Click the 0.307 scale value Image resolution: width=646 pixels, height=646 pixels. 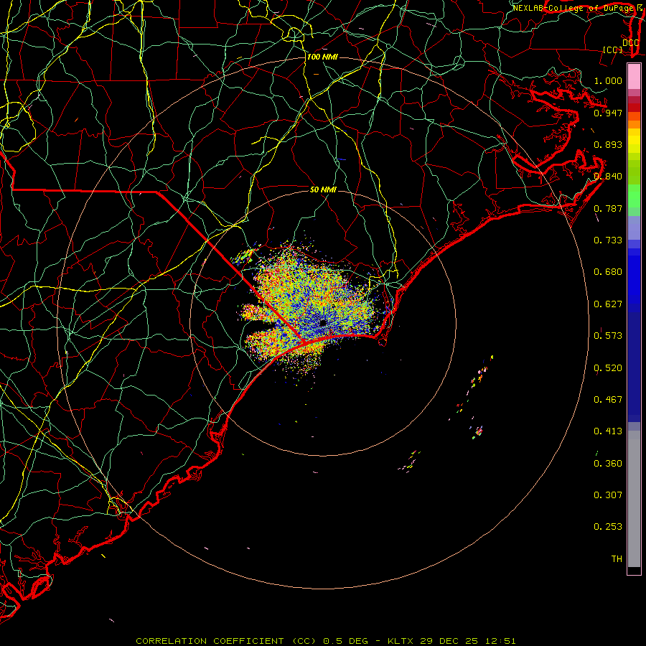(x=608, y=495)
